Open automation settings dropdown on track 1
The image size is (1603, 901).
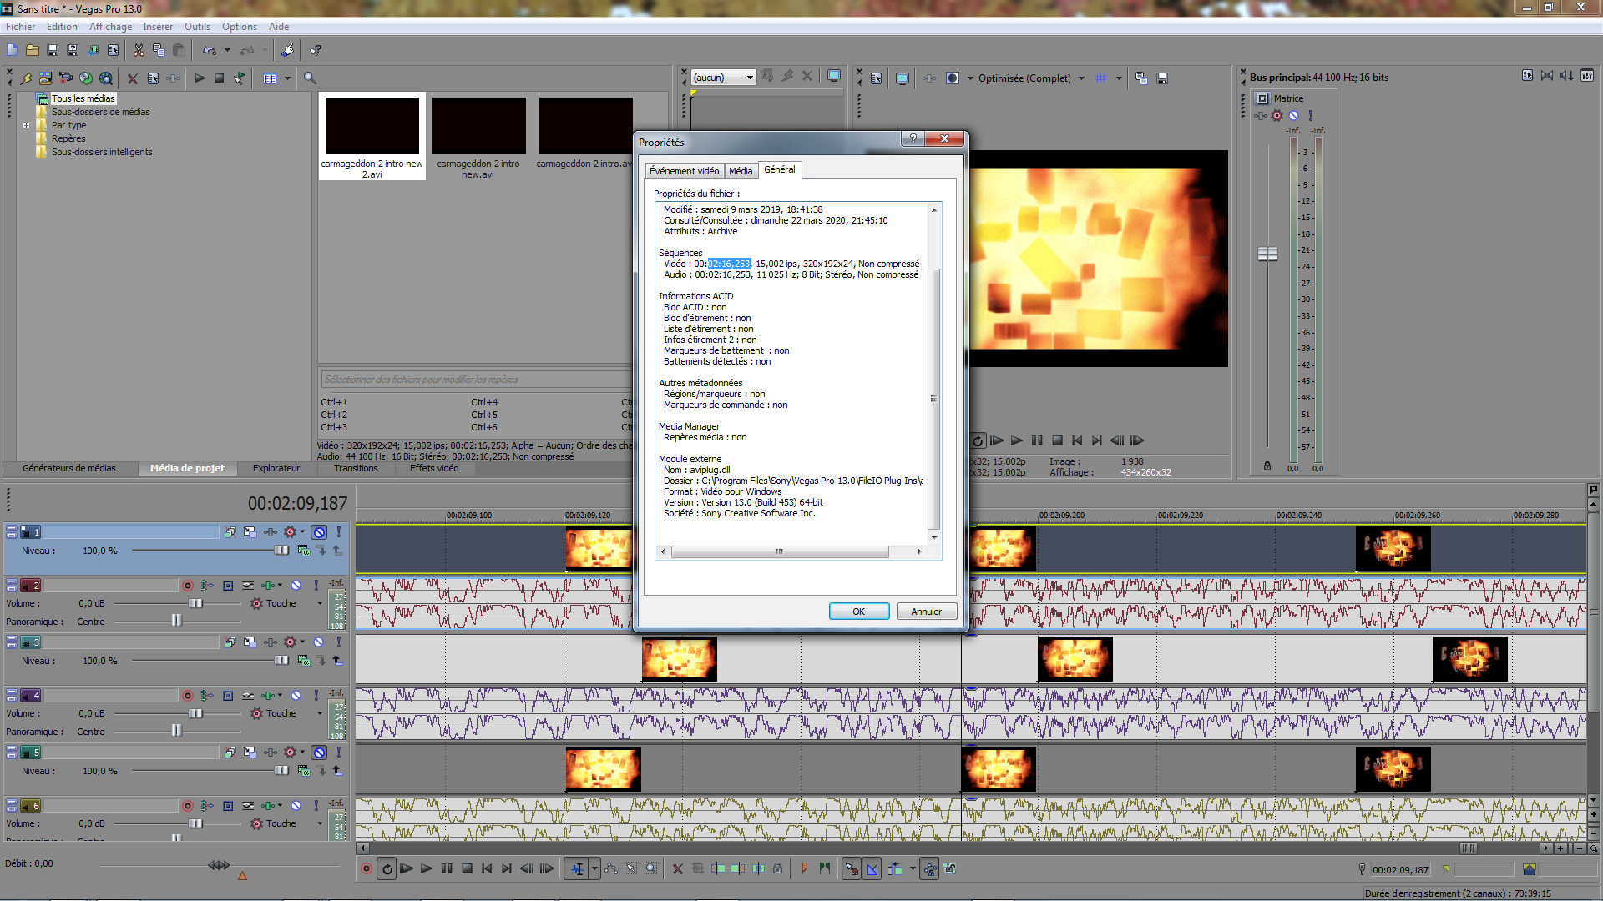point(302,531)
